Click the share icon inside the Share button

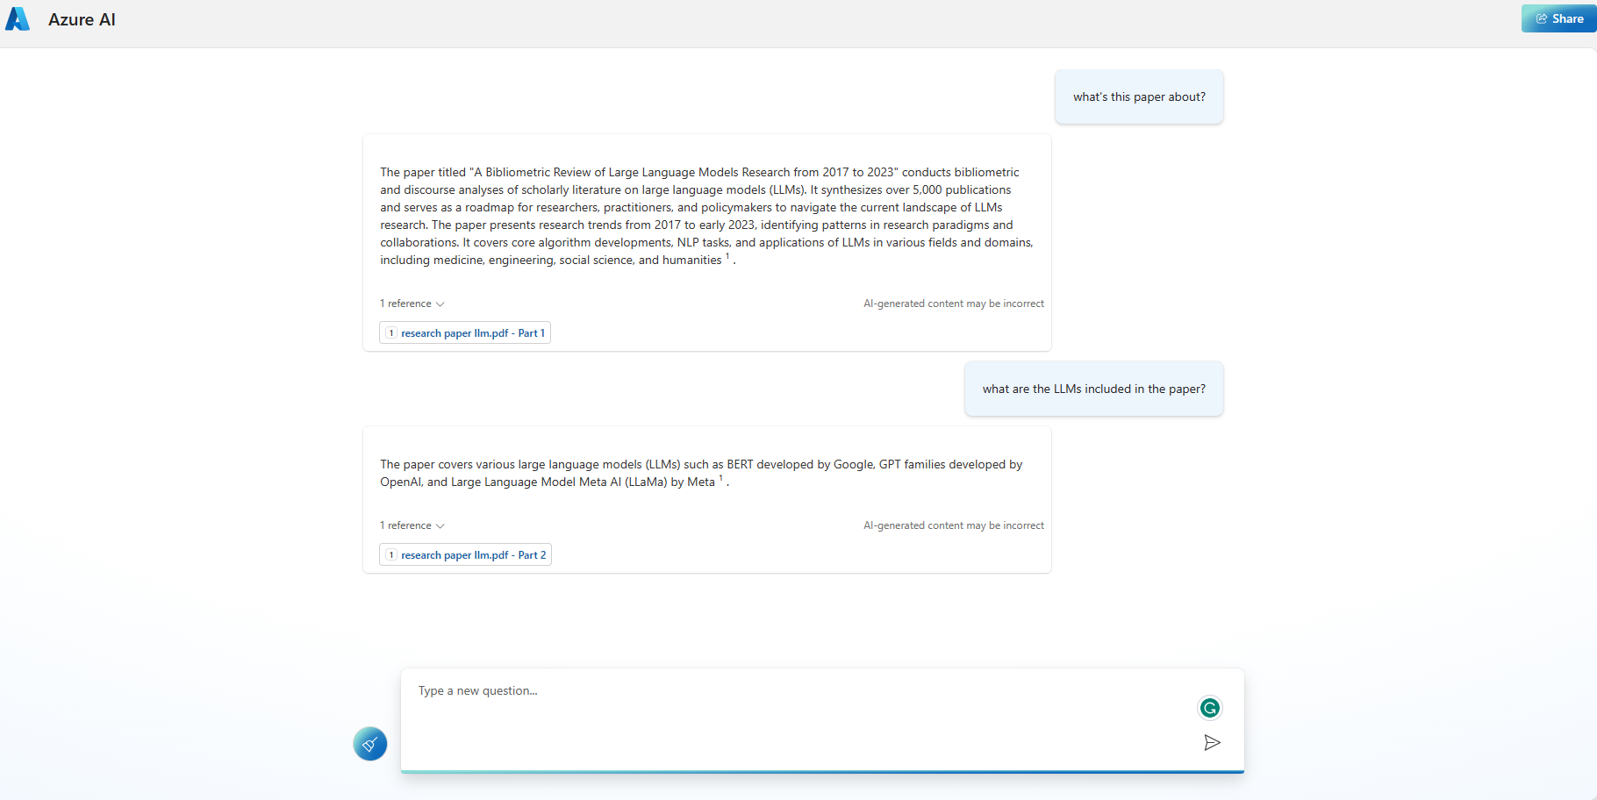tap(1540, 18)
